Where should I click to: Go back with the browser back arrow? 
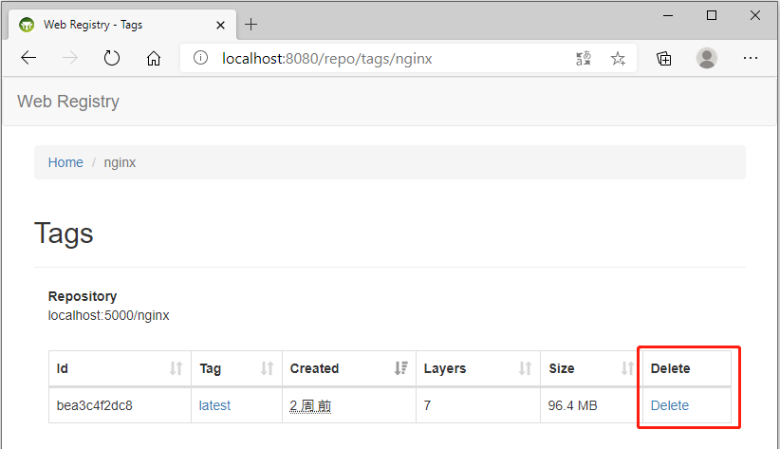(28, 58)
